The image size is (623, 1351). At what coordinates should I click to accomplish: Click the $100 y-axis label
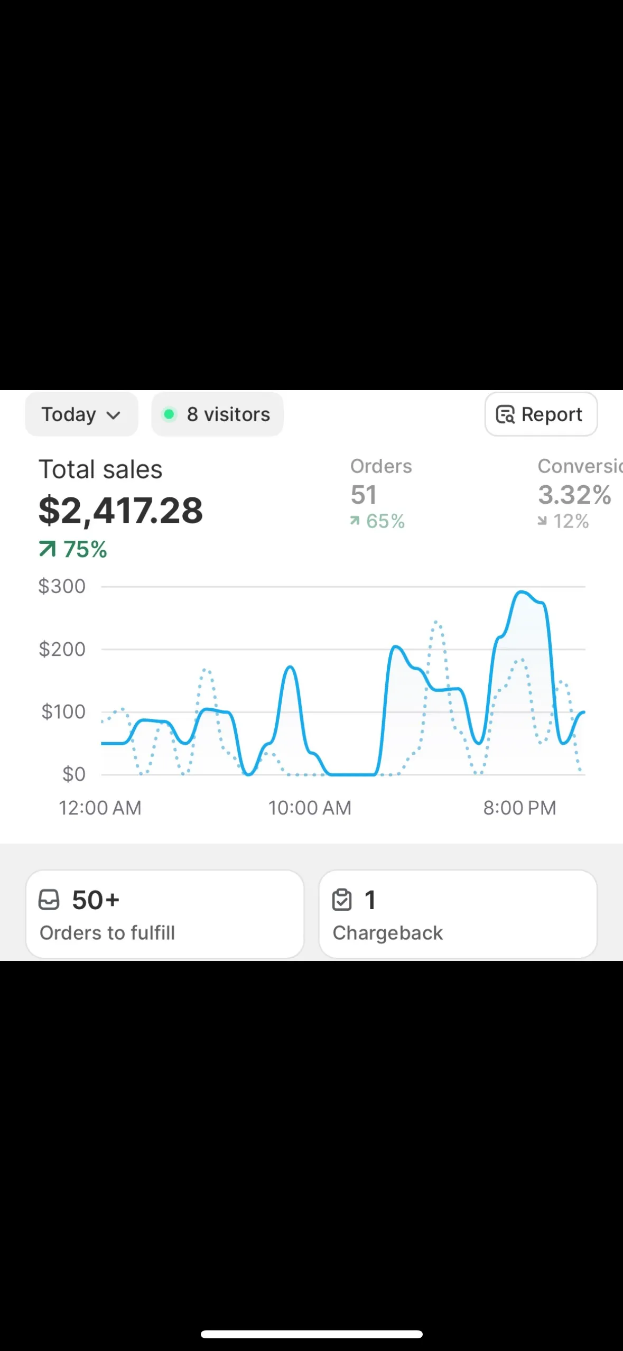point(63,712)
